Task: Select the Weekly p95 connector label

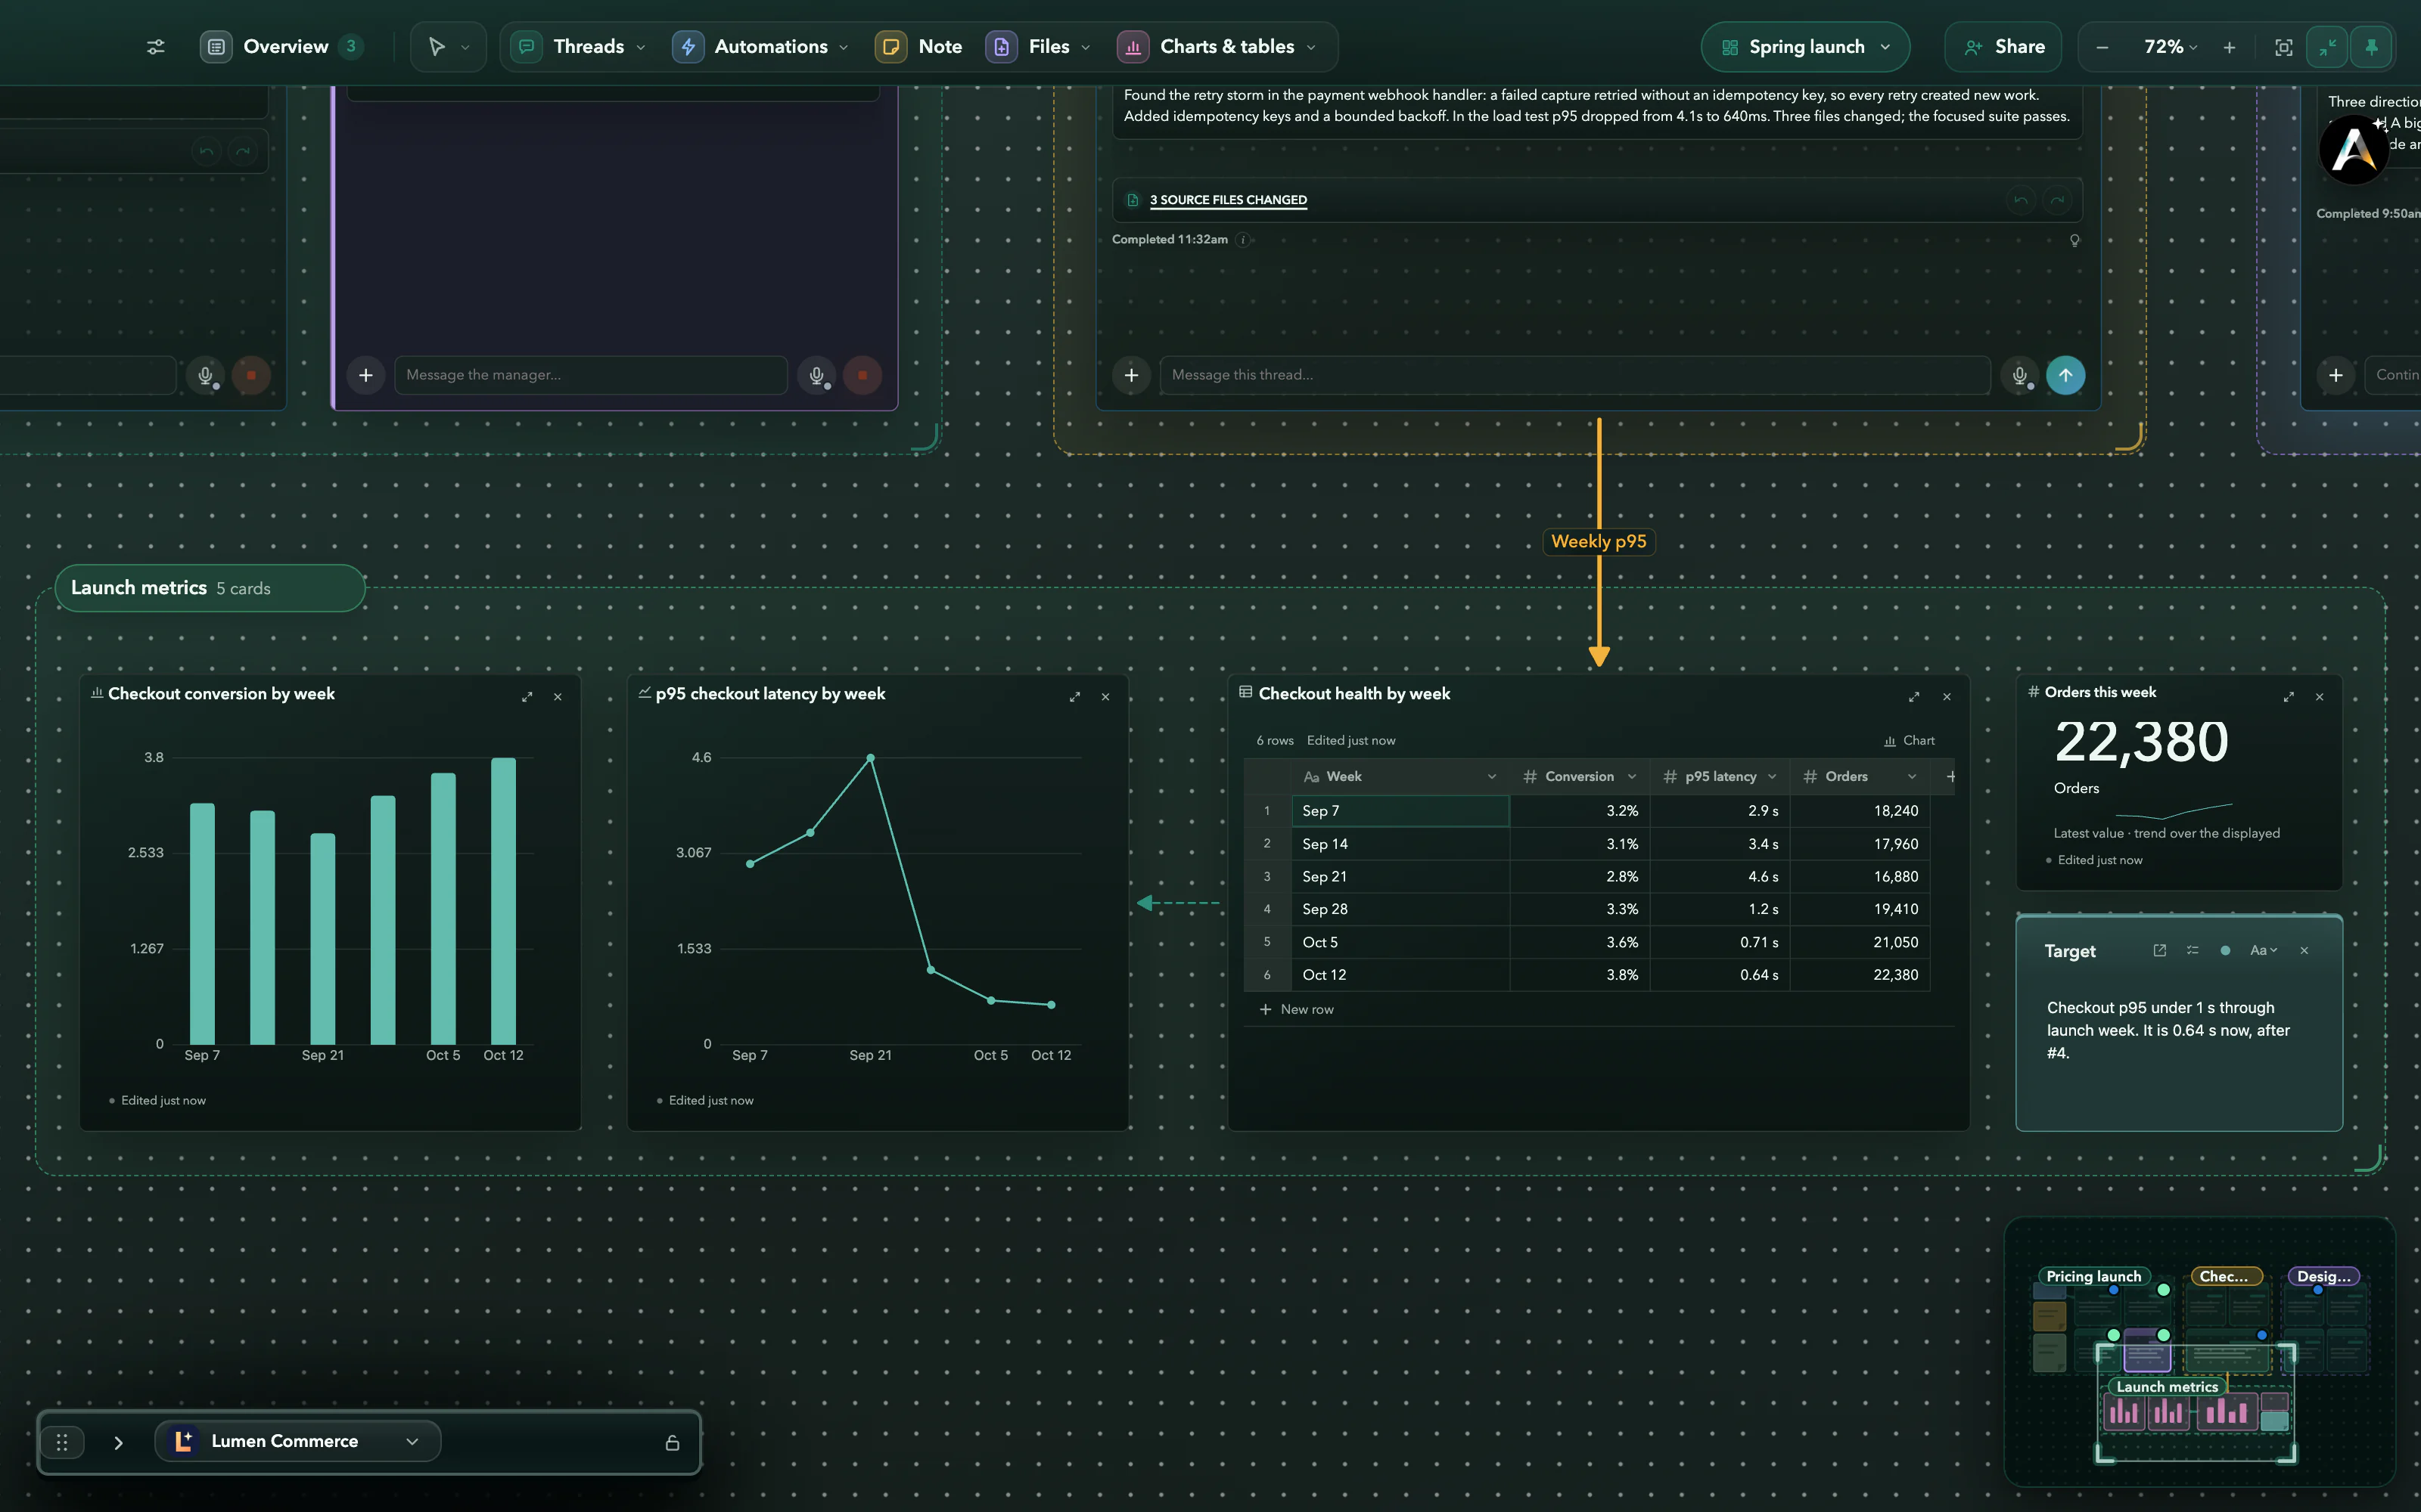Action: click(x=1599, y=542)
